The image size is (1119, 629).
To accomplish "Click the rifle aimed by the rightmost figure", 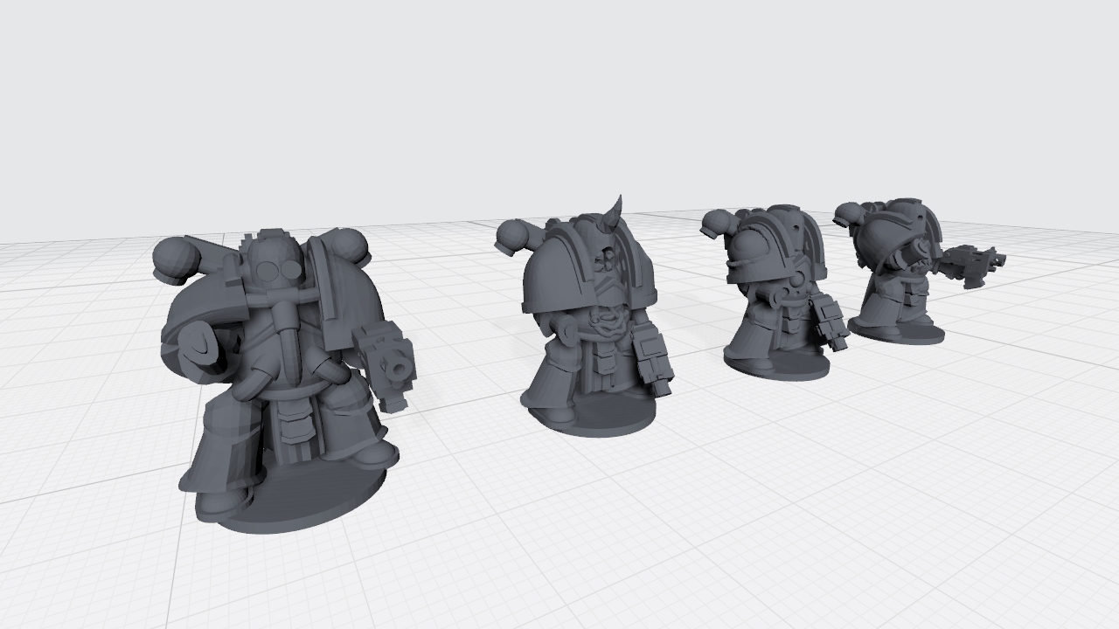I will coord(972,262).
